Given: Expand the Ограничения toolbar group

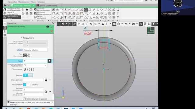Looking at the screenshot, I should pyautogui.click(x=101, y=21).
